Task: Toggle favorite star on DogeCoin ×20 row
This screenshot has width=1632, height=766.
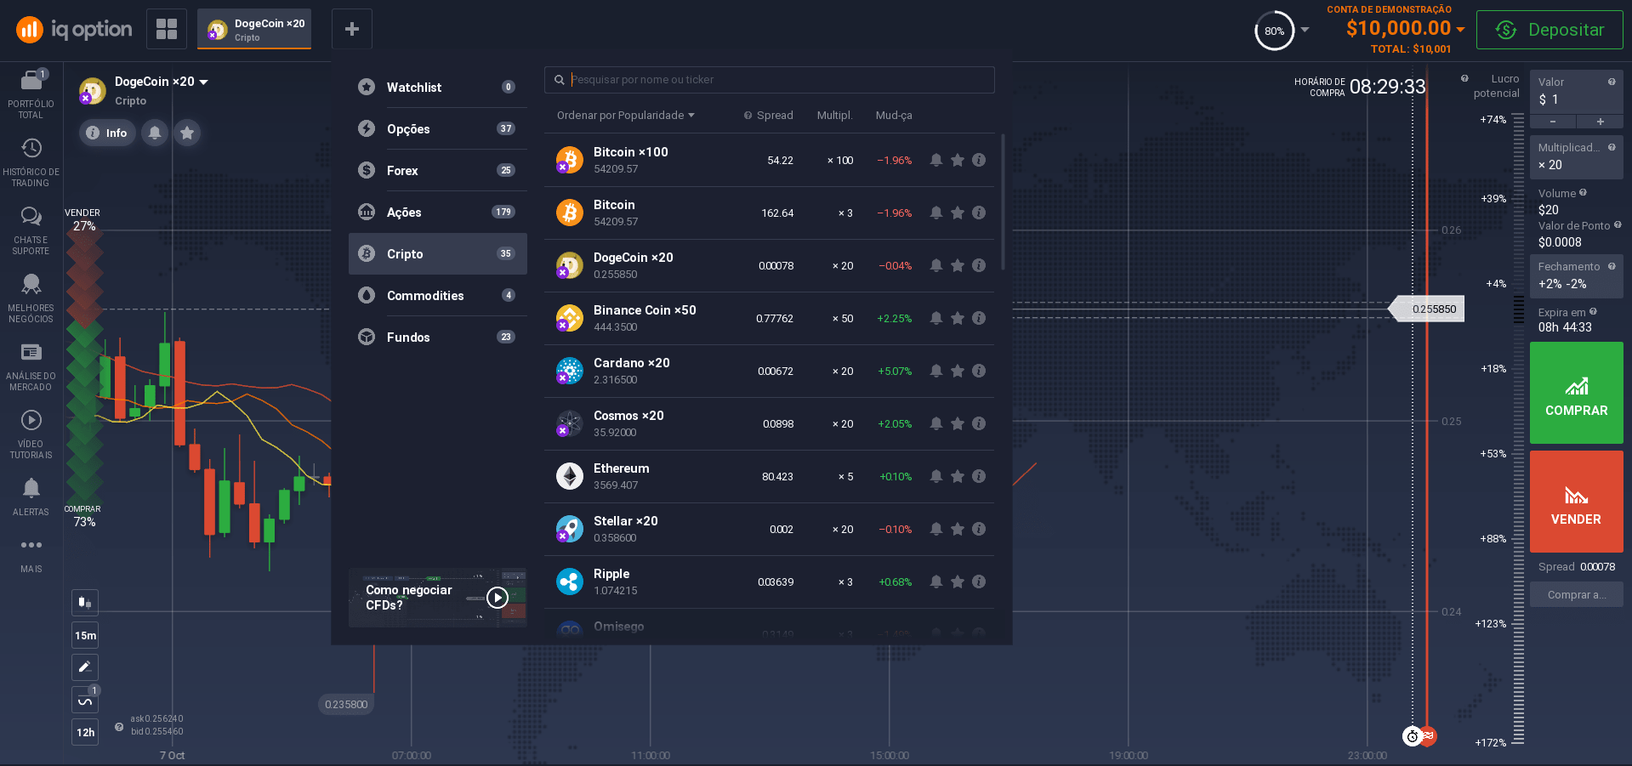Action: [958, 265]
